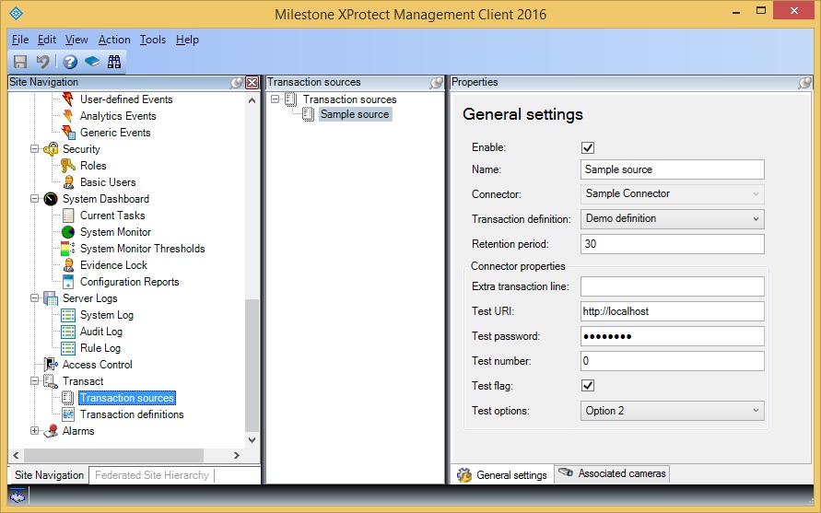Click the Roles icon
This screenshot has width=821, height=513.
pyautogui.click(x=67, y=166)
